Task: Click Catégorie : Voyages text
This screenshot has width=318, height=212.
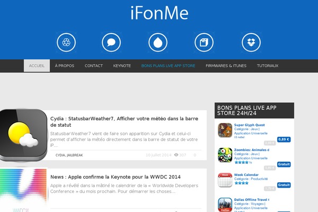Action: pyautogui.click(x=250, y=204)
